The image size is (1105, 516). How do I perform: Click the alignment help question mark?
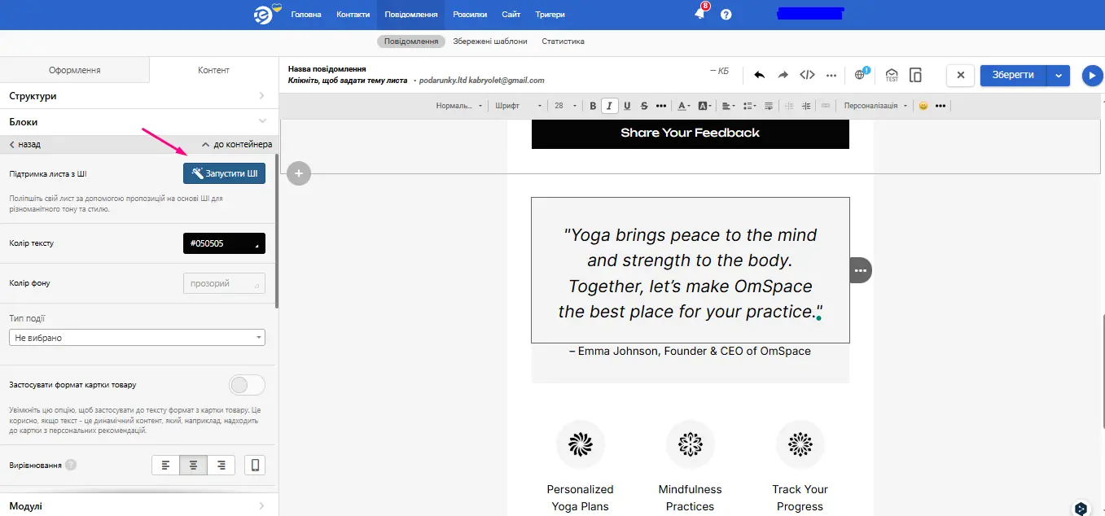click(71, 466)
